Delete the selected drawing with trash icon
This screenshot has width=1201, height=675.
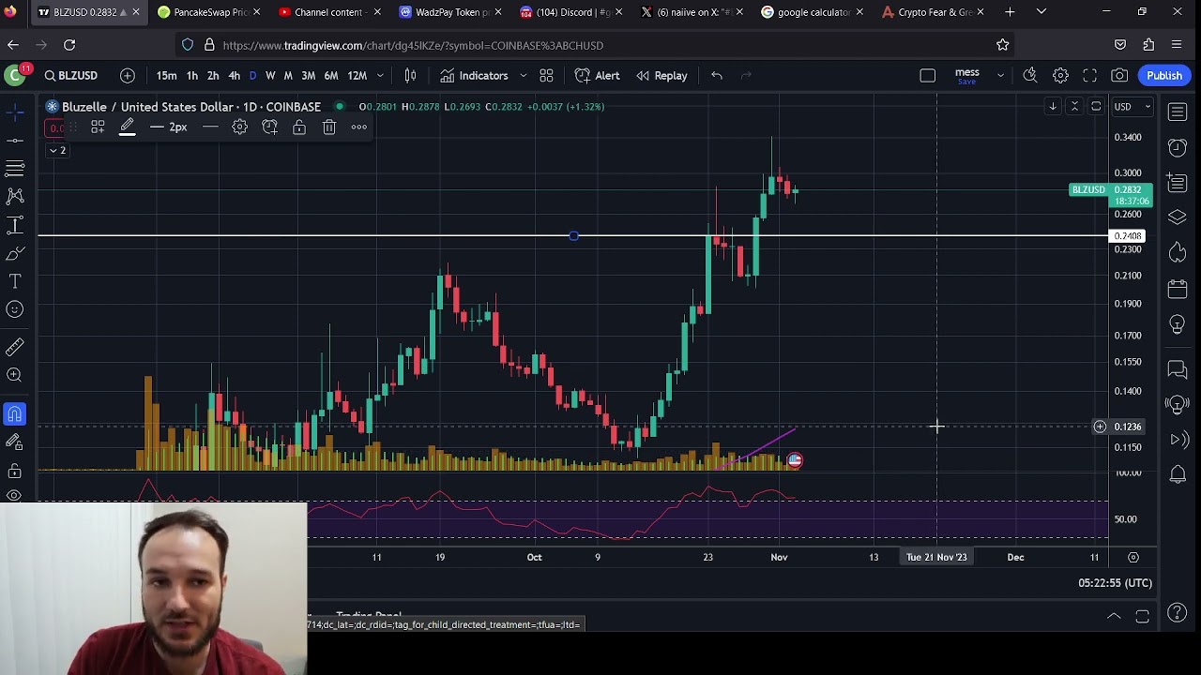[x=329, y=127]
